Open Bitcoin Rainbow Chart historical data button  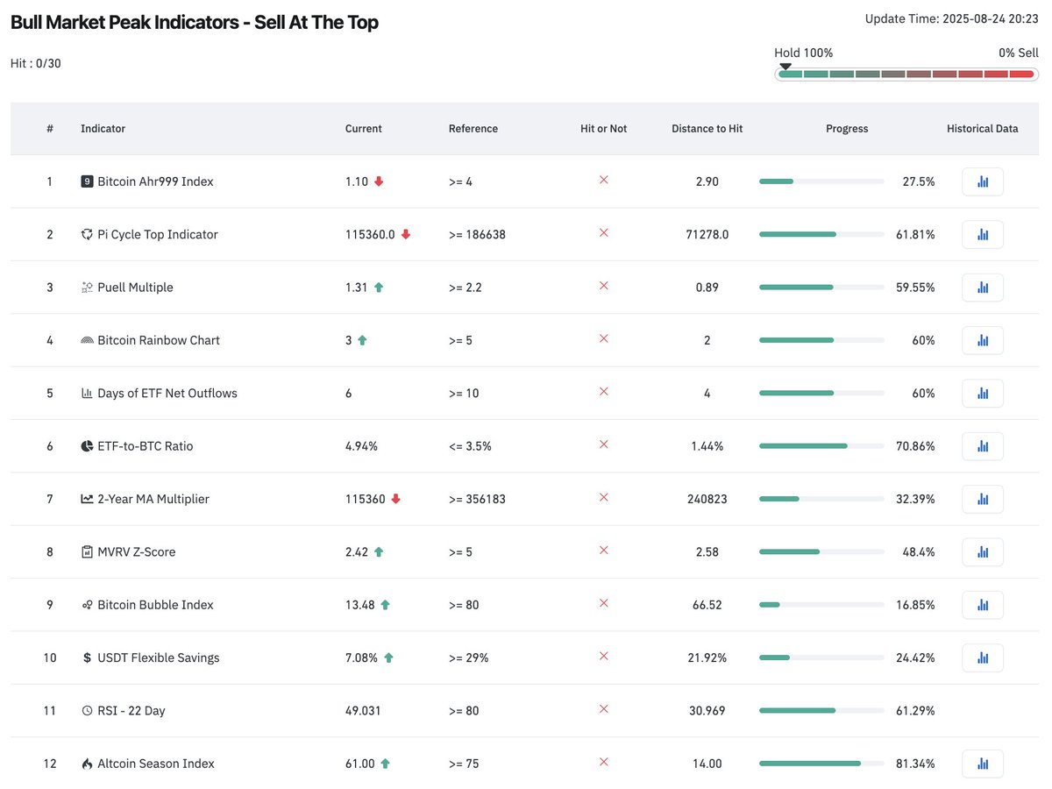click(x=983, y=340)
